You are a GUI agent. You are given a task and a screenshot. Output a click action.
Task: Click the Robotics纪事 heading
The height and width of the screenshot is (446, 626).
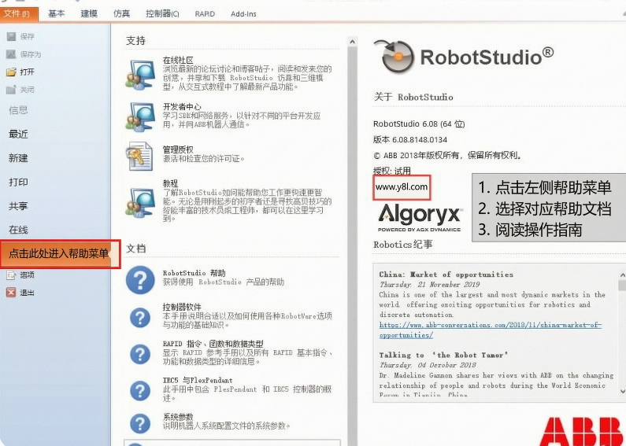click(403, 245)
